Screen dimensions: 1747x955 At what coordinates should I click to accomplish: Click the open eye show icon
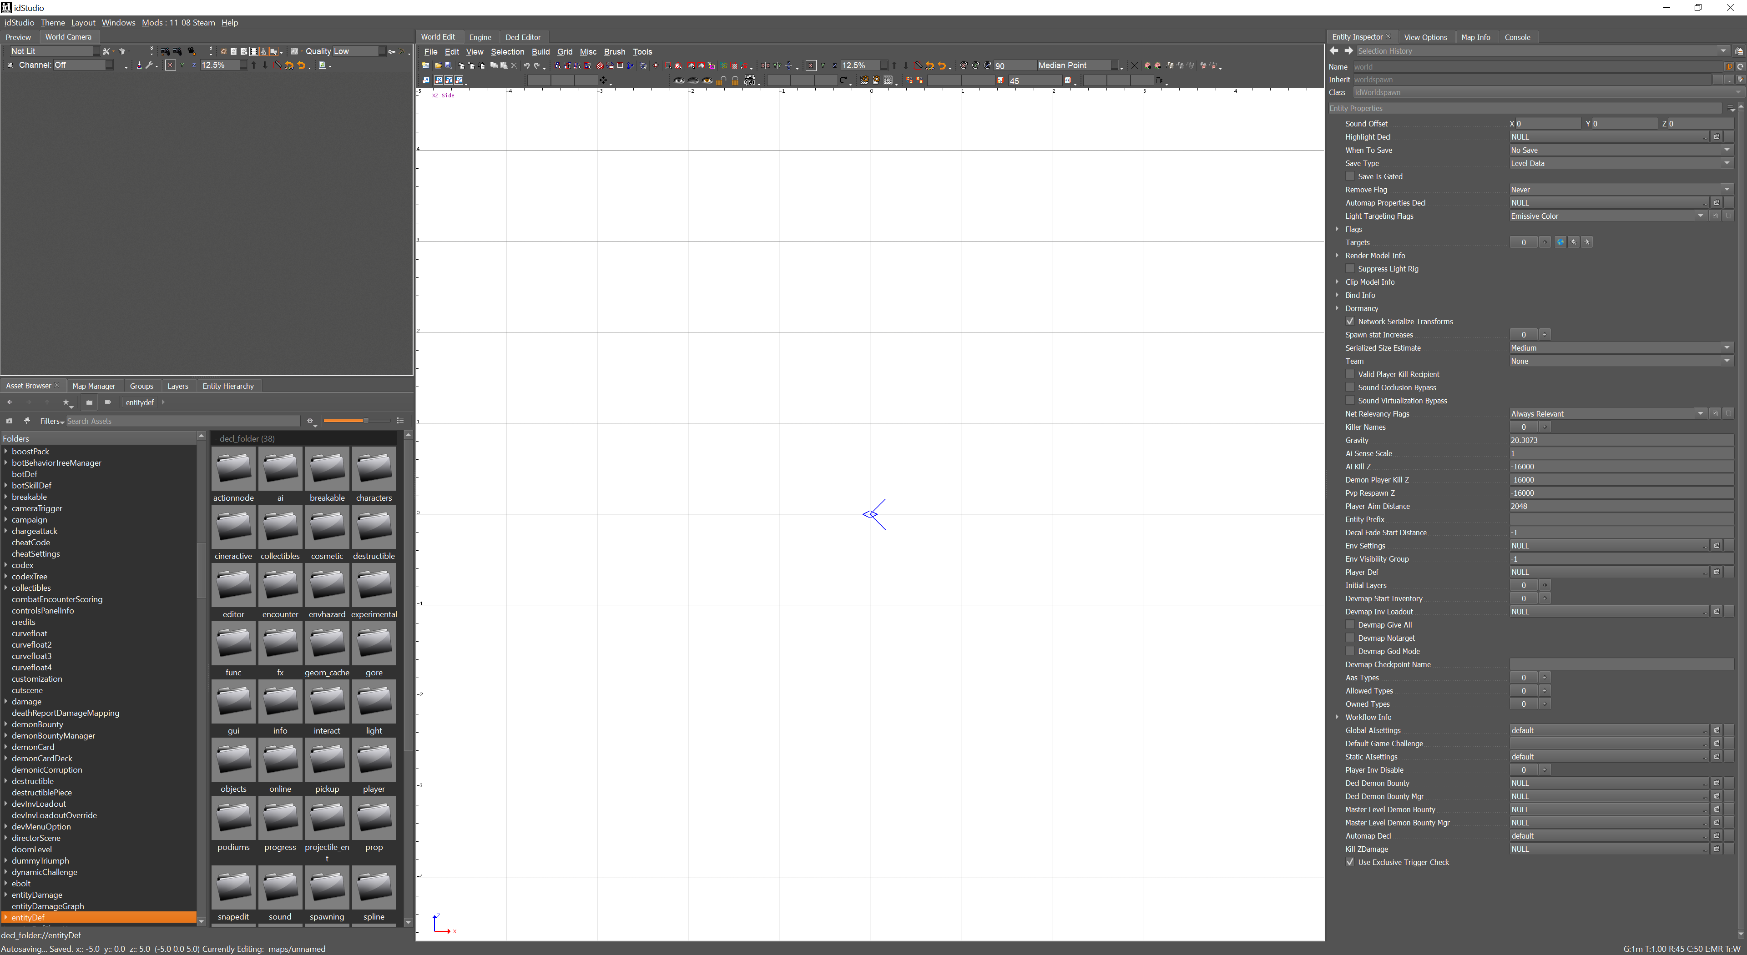point(679,80)
